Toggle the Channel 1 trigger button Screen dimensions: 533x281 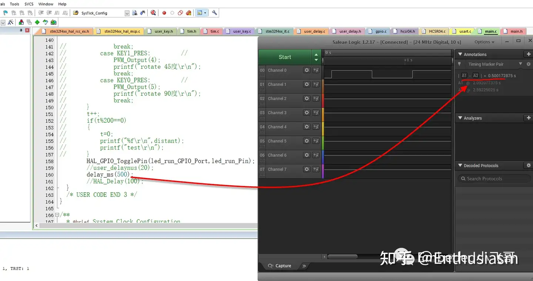[x=316, y=84]
